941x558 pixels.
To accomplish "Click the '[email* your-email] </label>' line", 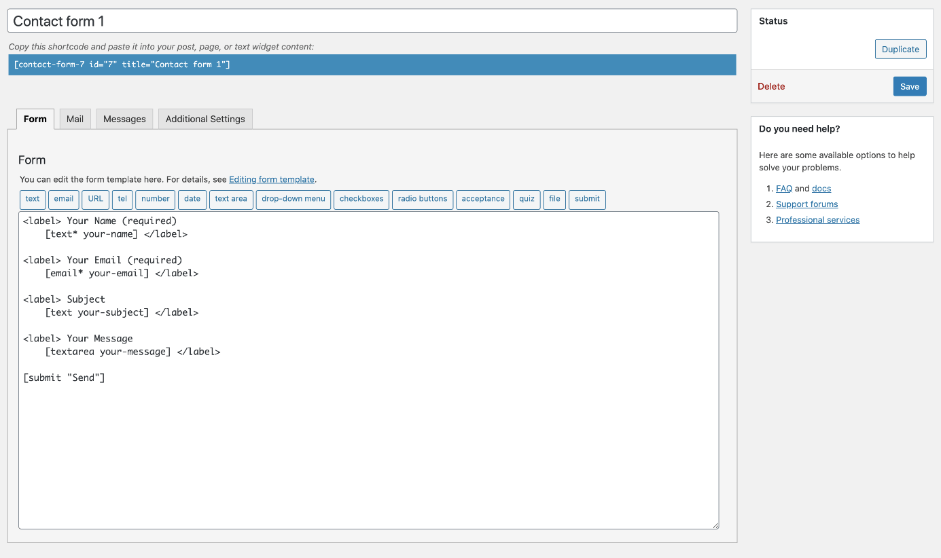I will 122,273.
